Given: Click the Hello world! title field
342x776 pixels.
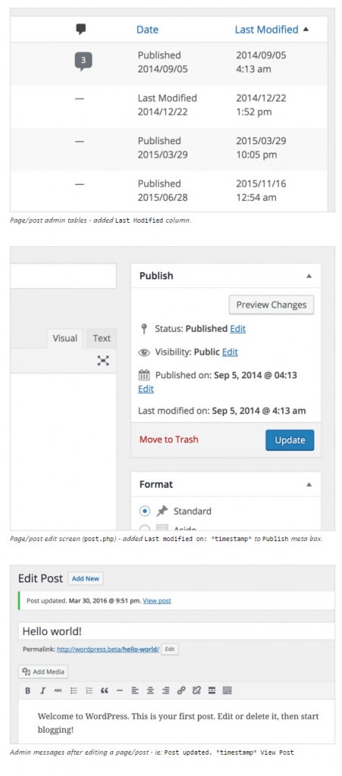Looking at the screenshot, I should click(176, 631).
